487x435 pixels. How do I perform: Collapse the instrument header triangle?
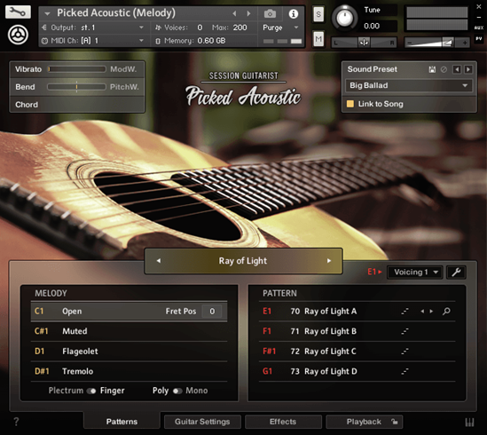coord(47,13)
